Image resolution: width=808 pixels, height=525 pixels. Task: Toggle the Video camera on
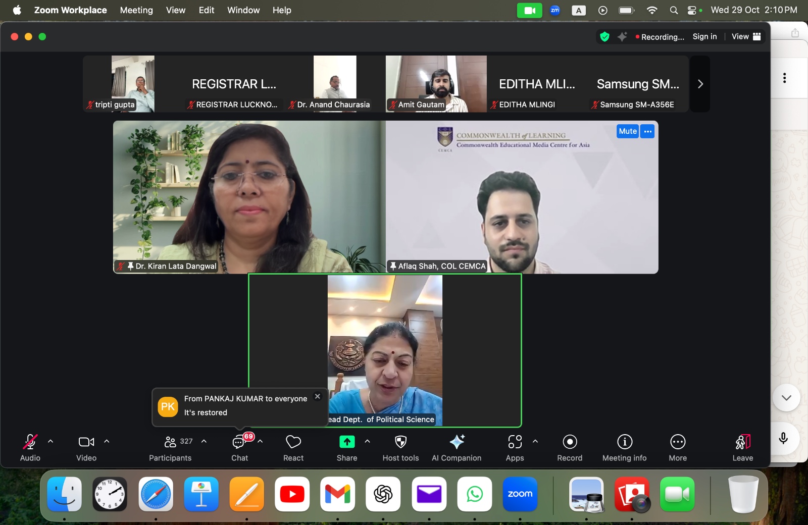pos(86,447)
